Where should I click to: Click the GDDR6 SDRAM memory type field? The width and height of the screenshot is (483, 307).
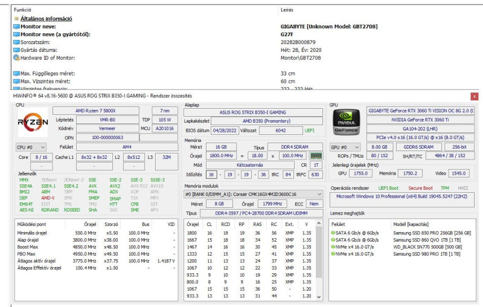418,147
